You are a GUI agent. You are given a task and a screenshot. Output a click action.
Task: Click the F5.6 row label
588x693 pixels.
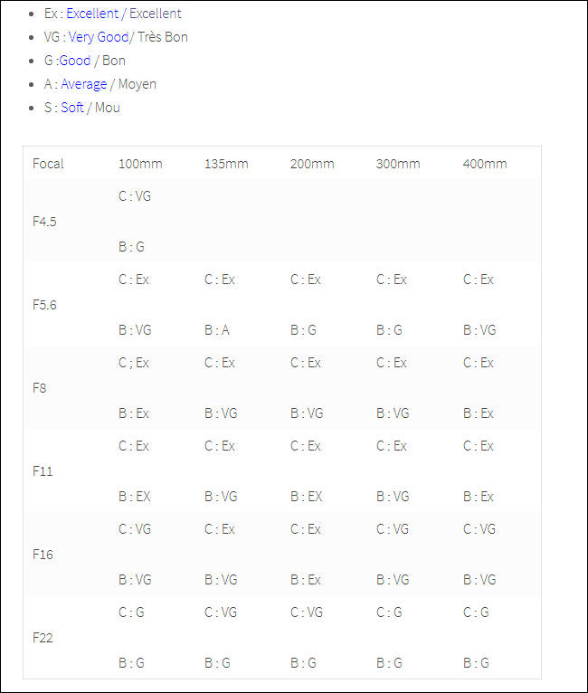click(44, 305)
